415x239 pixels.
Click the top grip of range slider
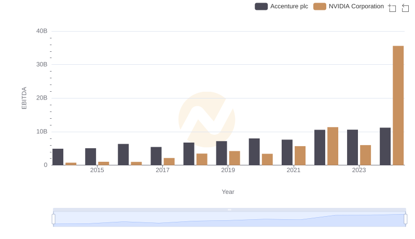[x=229, y=209]
